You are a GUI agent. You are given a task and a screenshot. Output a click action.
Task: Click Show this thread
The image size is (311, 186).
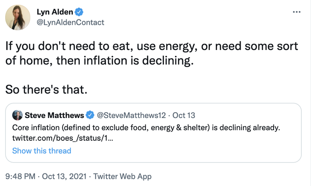pyautogui.click(x=42, y=151)
